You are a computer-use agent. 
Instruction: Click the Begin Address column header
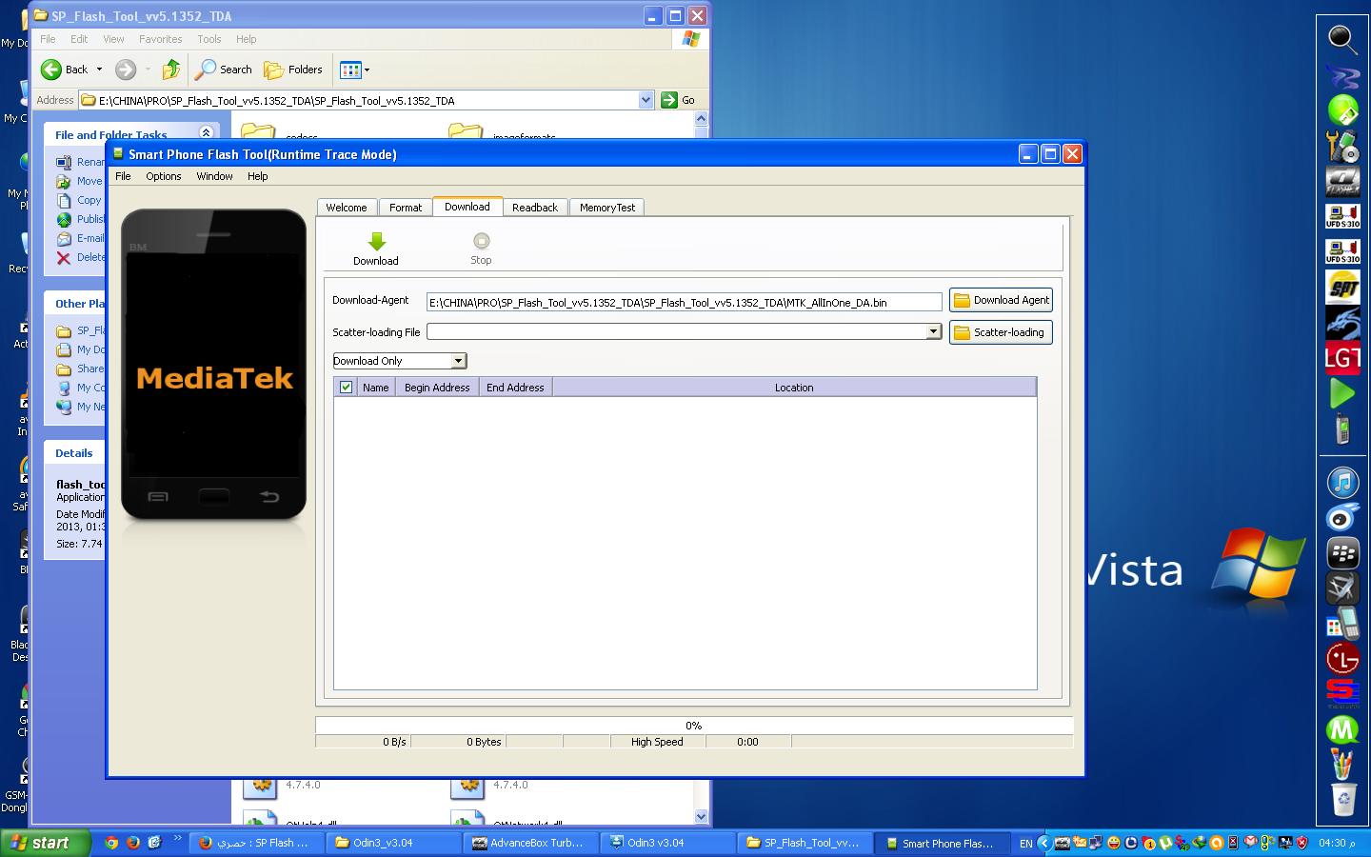click(437, 388)
